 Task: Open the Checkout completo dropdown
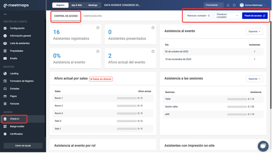point(227,16)
